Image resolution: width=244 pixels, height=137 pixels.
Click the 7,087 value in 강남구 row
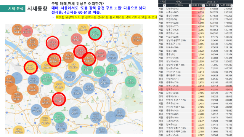[x=201, y=9]
